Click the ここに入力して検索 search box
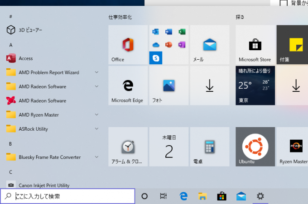Screen dimensions: 308x204 pyautogui.click(x=67, y=196)
